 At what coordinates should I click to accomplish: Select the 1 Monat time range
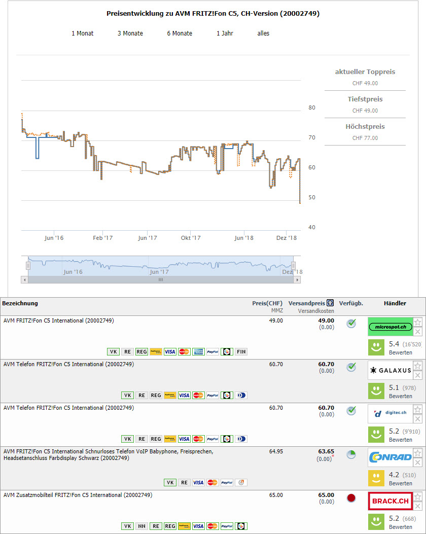pos(82,33)
